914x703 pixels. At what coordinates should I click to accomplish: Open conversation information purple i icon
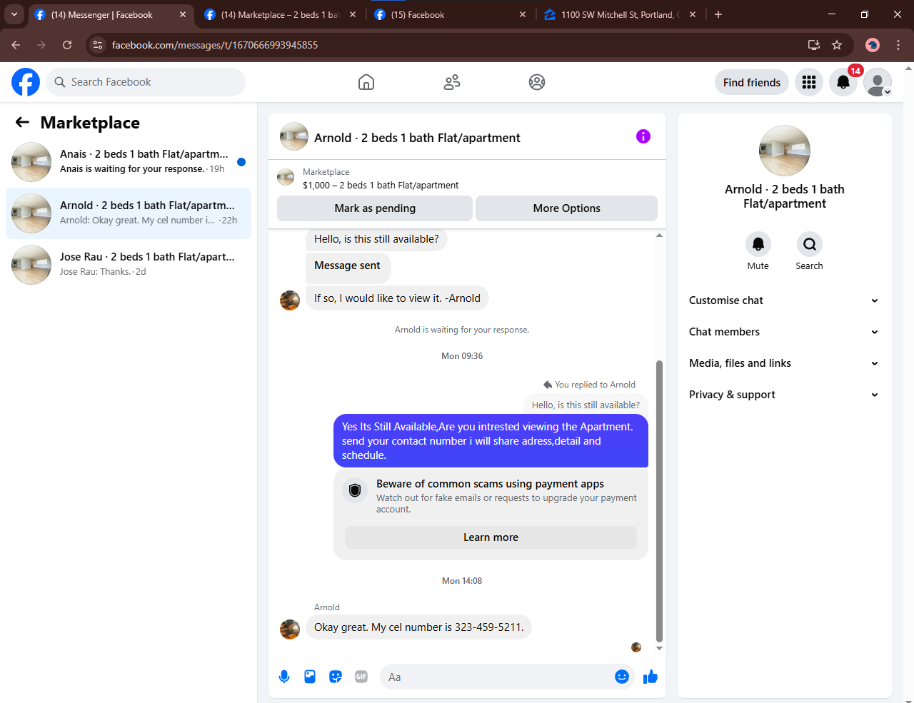(643, 136)
